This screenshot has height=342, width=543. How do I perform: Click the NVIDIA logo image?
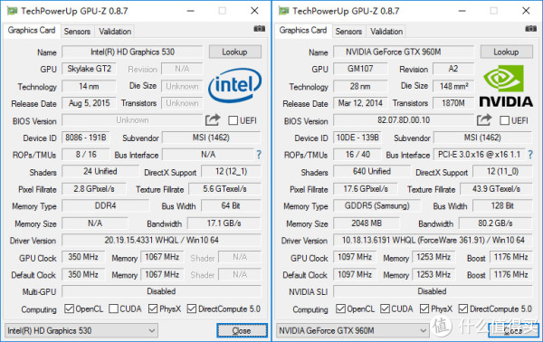click(x=506, y=87)
